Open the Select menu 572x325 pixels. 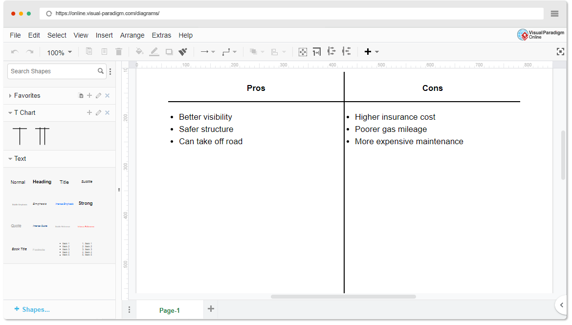(x=57, y=35)
